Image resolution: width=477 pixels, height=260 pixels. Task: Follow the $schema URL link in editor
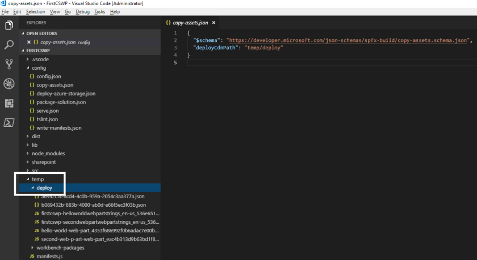pos(349,40)
